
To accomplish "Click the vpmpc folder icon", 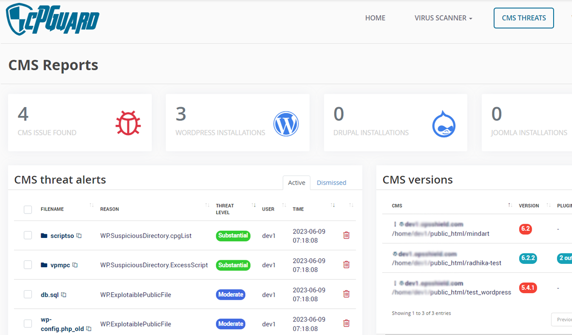I will pos(44,265).
